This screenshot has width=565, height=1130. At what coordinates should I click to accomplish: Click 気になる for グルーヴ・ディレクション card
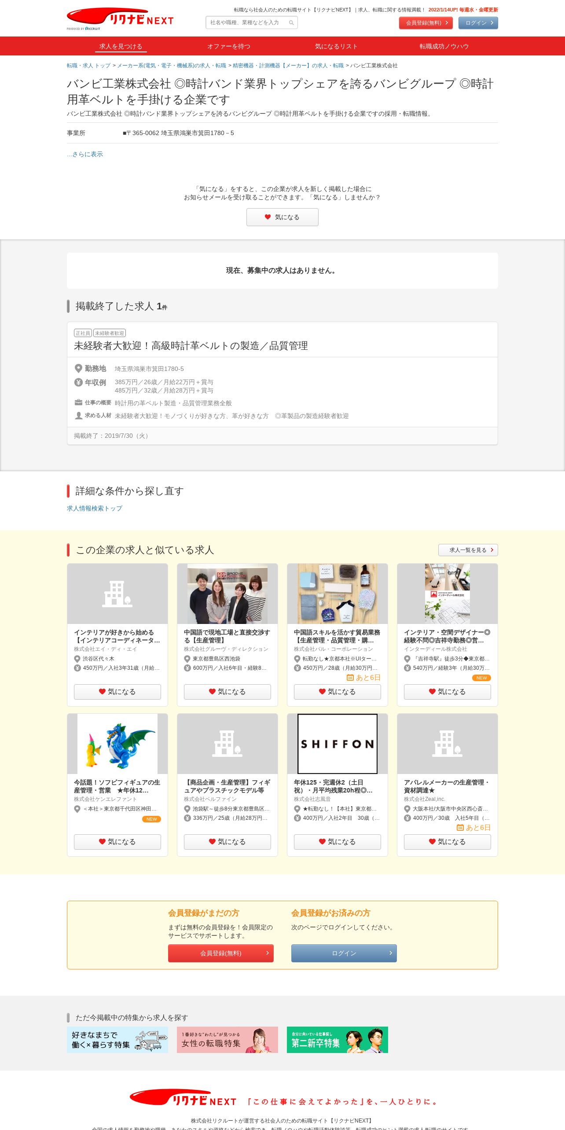pyautogui.click(x=227, y=692)
